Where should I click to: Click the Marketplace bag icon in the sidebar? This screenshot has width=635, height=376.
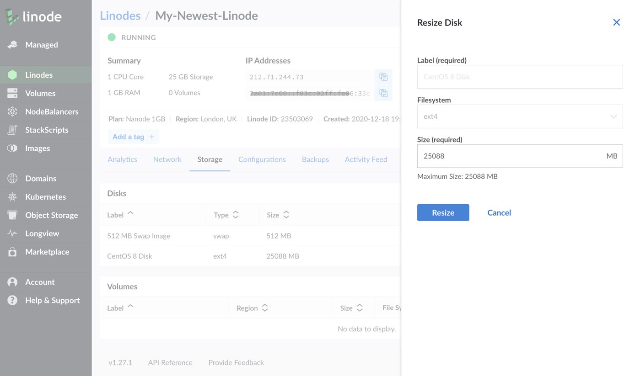(x=12, y=252)
